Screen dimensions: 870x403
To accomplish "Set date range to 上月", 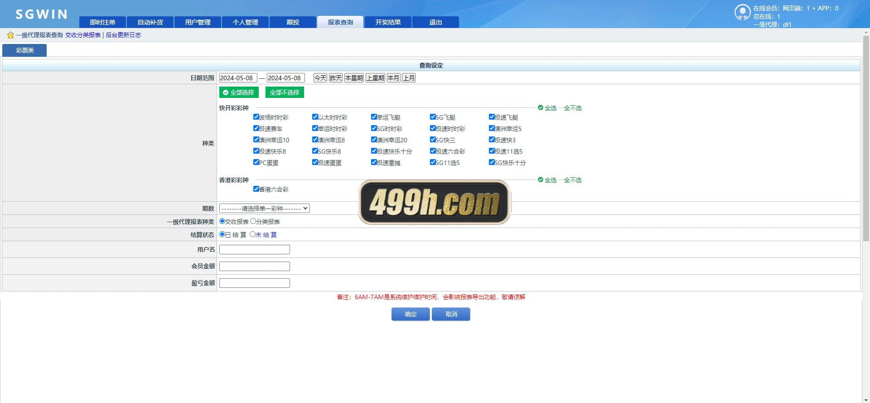I will click(x=409, y=78).
